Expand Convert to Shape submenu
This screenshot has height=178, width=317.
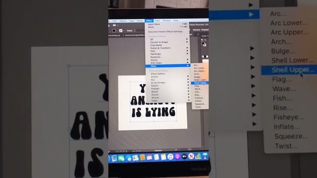coord(187,42)
